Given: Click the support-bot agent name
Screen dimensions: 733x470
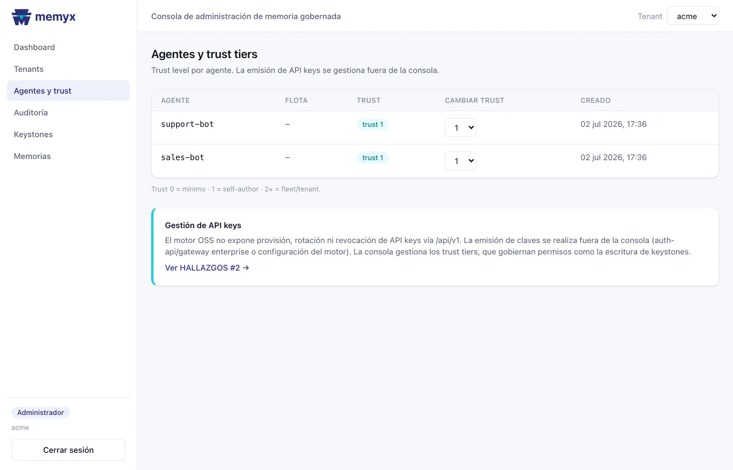Looking at the screenshot, I should coord(187,124).
